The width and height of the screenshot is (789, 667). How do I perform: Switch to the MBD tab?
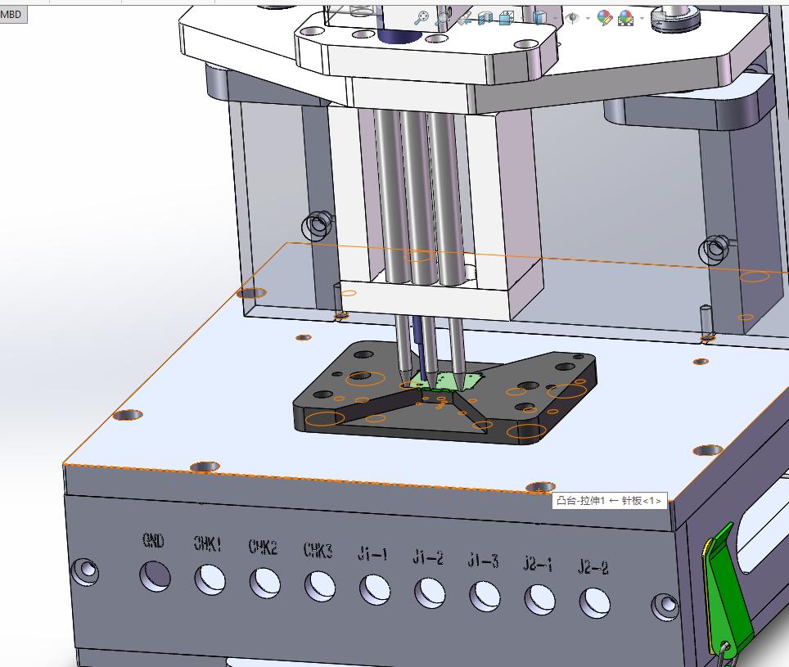pos(11,14)
